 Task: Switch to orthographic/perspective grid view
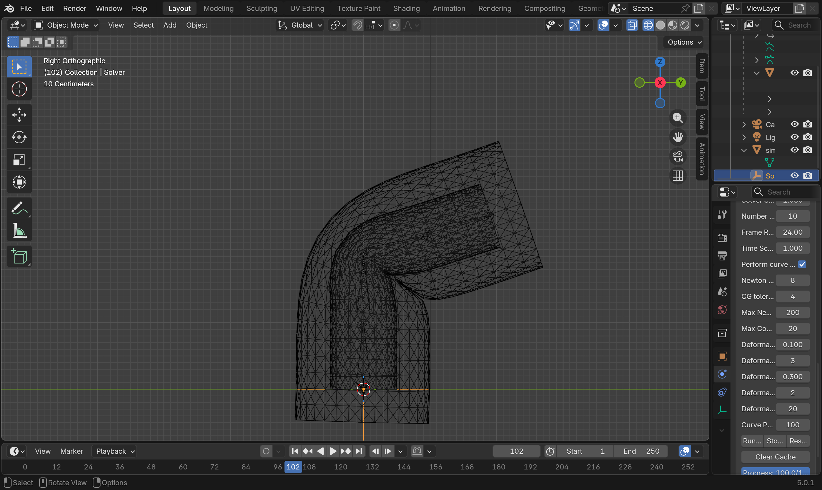click(x=678, y=176)
